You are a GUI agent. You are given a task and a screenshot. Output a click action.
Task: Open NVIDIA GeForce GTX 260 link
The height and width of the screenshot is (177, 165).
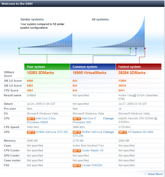tap(52, 132)
